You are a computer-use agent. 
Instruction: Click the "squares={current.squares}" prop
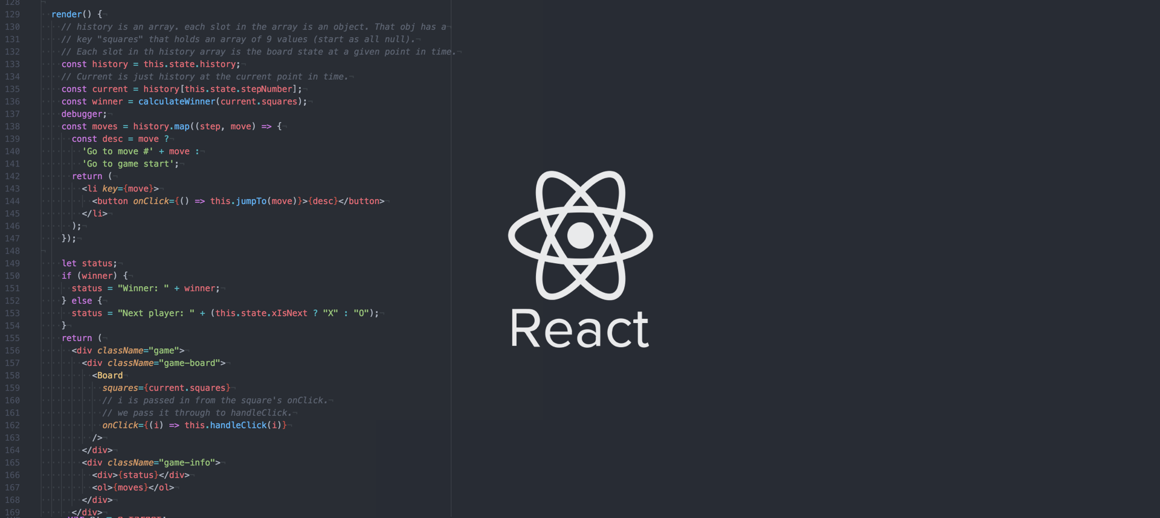coord(166,388)
